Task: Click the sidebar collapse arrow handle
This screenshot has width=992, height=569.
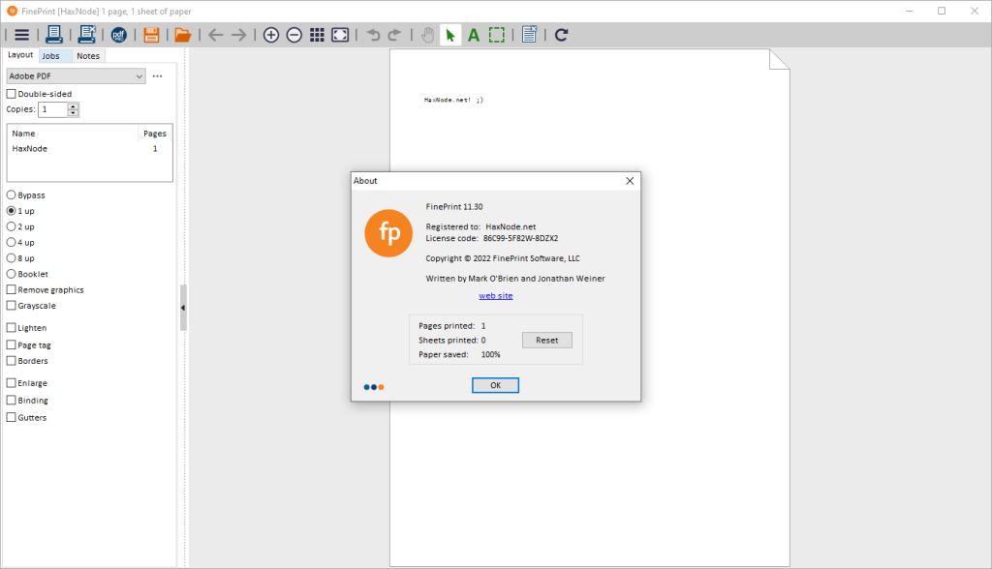Action: point(183,308)
